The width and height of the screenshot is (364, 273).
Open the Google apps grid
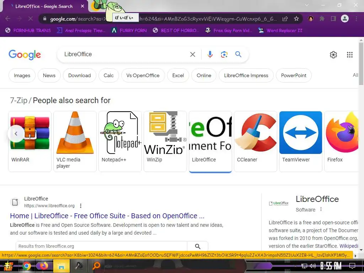[350, 54]
